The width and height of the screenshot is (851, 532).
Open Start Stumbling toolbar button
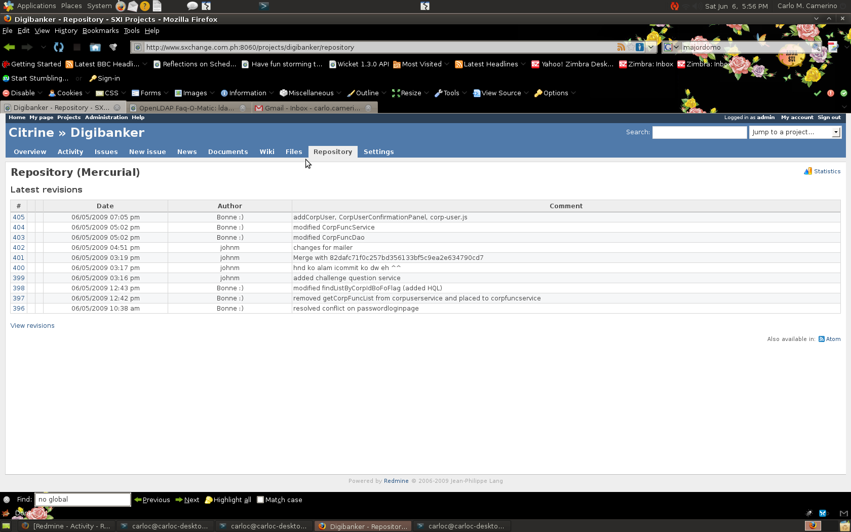pos(35,79)
